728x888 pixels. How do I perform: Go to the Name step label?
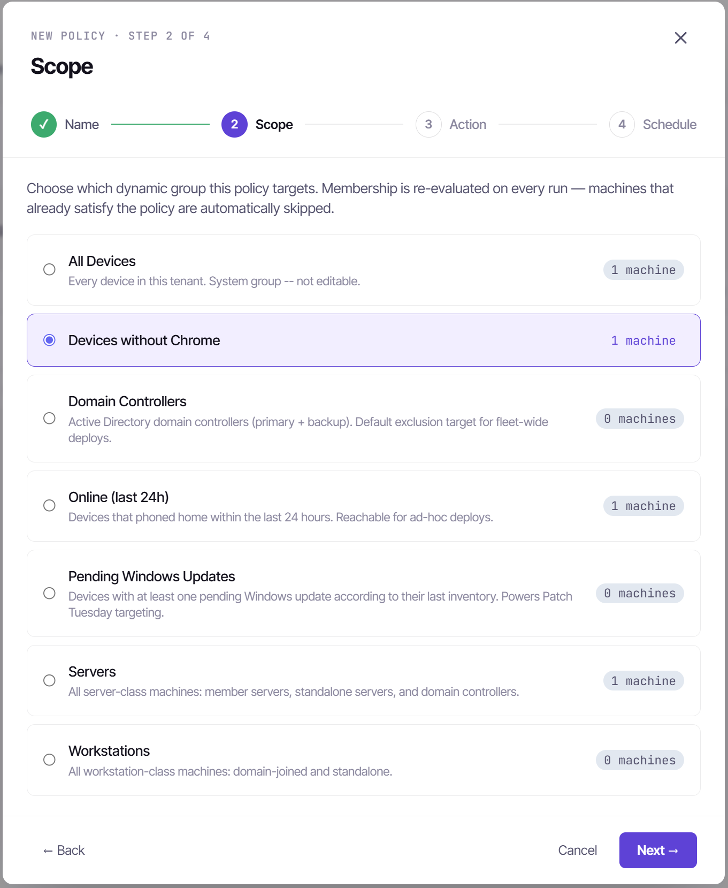click(82, 125)
